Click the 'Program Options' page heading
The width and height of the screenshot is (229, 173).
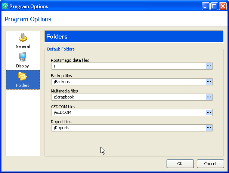click(28, 19)
